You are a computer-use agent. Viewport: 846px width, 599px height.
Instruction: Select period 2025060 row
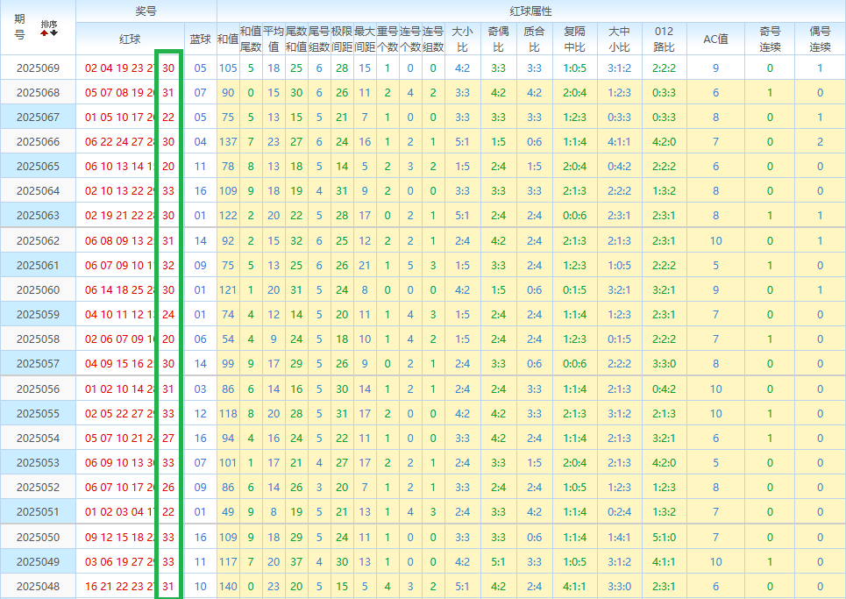click(423, 289)
